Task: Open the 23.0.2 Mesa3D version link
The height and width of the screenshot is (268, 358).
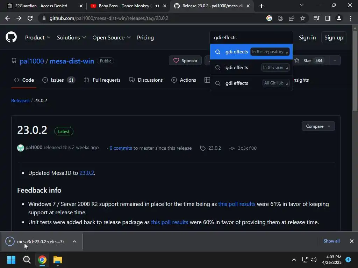Action: click(87, 173)
